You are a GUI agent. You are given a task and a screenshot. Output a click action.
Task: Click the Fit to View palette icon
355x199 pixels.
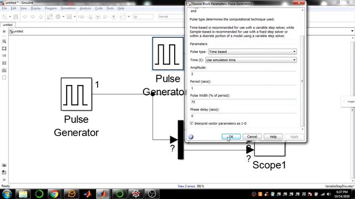point(4,49)
